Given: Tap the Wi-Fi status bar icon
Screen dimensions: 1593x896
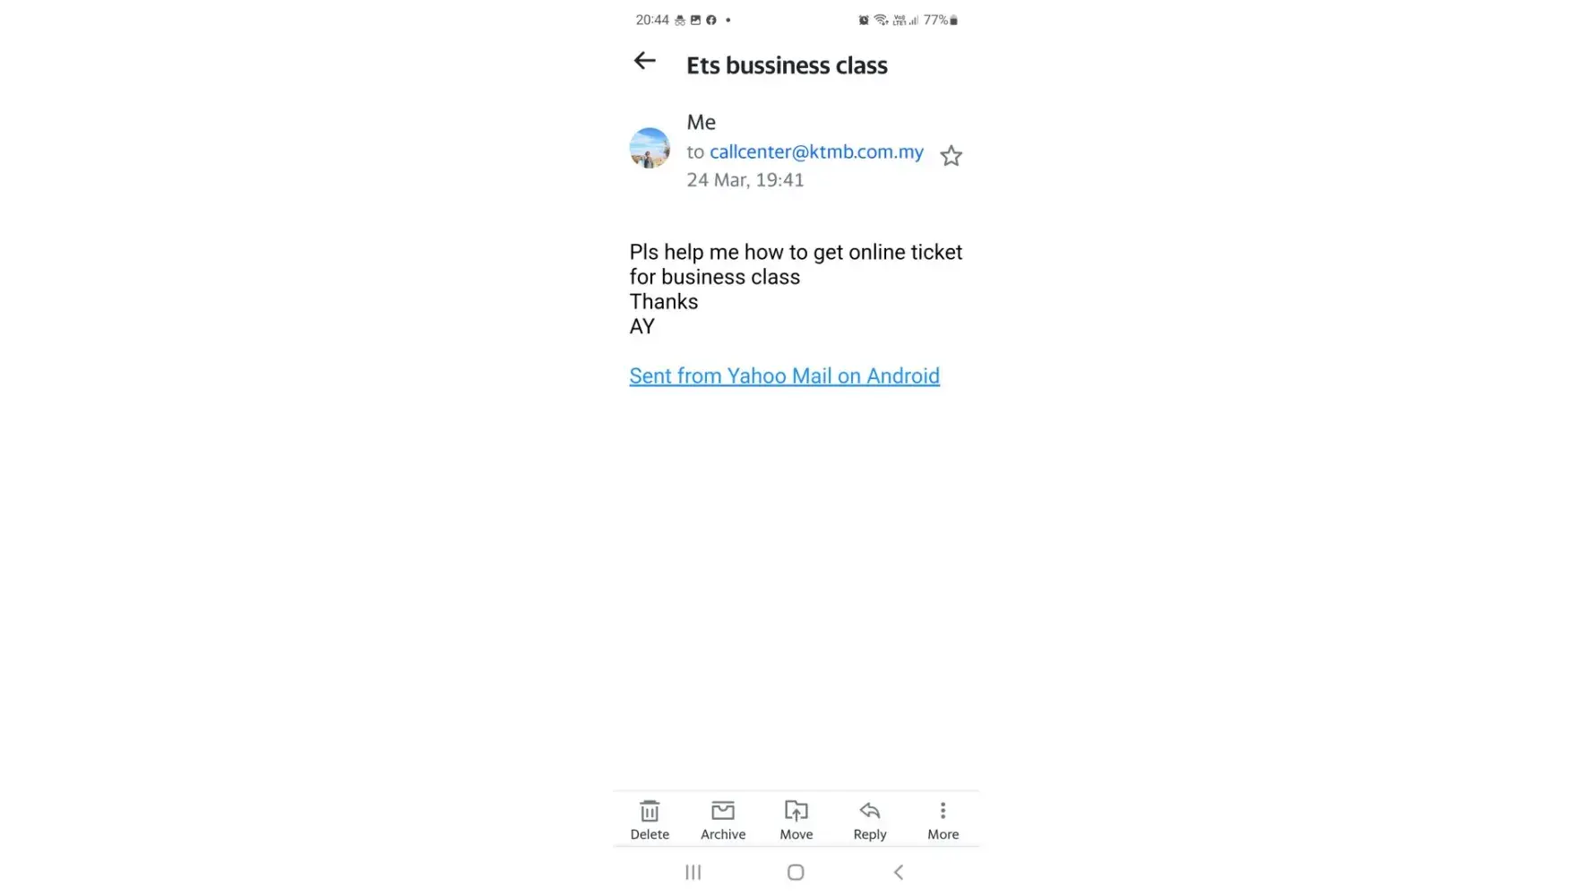Looking at the screenshot, I should coord(881,20).
